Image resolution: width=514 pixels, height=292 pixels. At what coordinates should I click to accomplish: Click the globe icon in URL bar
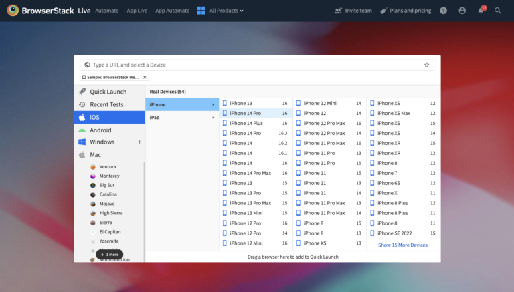pos(87,65)
